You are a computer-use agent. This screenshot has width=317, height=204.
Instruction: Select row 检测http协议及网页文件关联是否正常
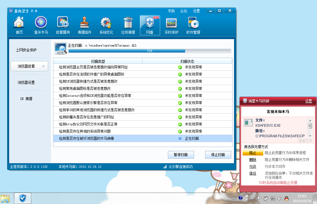[143, 124]
